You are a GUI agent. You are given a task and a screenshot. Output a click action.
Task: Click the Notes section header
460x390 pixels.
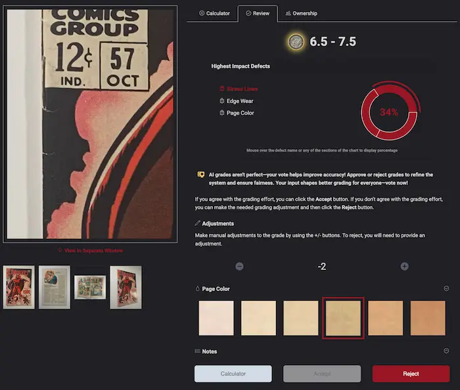coord(210,351)
